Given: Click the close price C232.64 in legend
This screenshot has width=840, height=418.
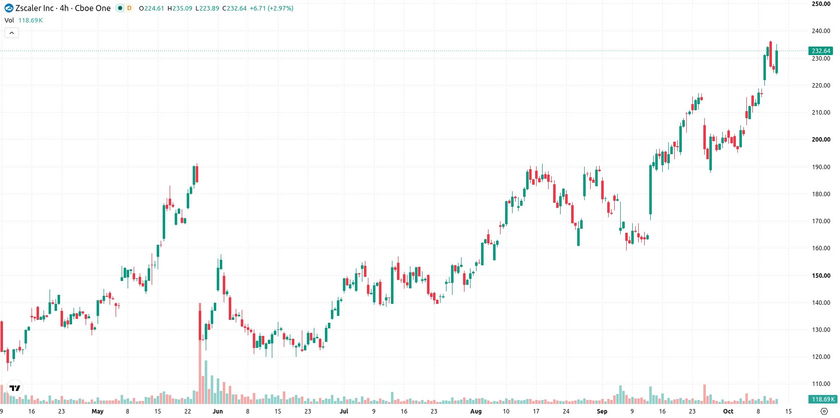Looking at the screenshot, I should [234, 9].
